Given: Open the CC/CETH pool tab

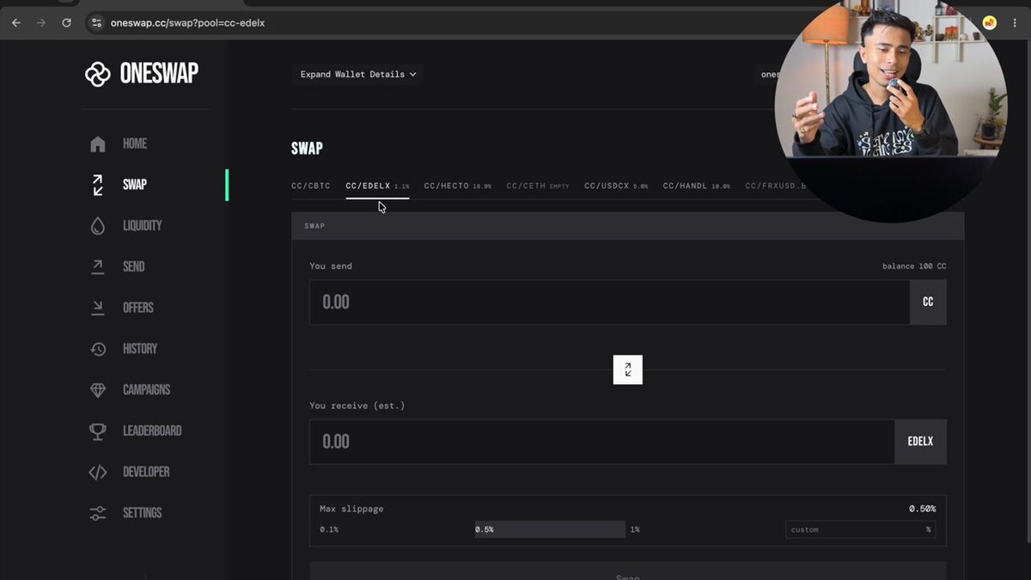Looking at the screenshot, I should click(538, 186).
